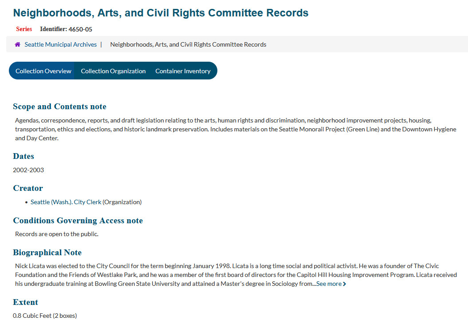
Task: Click the chevron arrow after See more
Action: pos(345,284)
